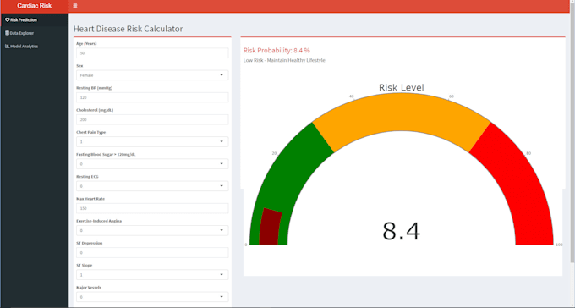The image size is (575, 308).
Task: Expand the Major Vessels dropdown
Action: click(152, 297)
